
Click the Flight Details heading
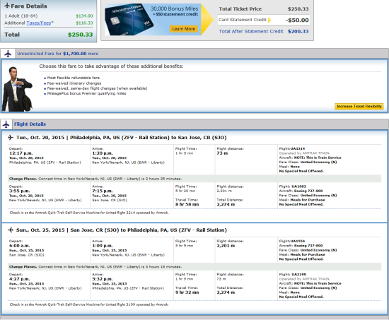coord(30,124)
